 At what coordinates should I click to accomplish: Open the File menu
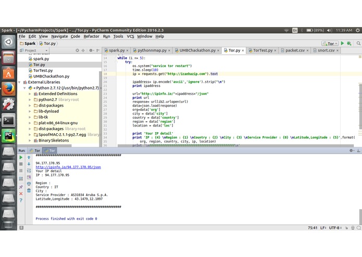coord(22,36)
